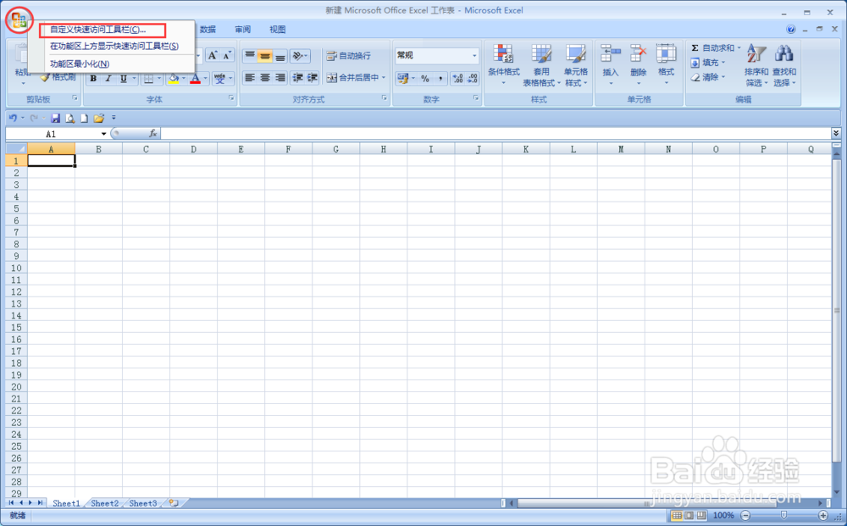Click Undo in quick access toolbar
The image size is (847, 526).
pyautogui.click(x=13, y=118)
